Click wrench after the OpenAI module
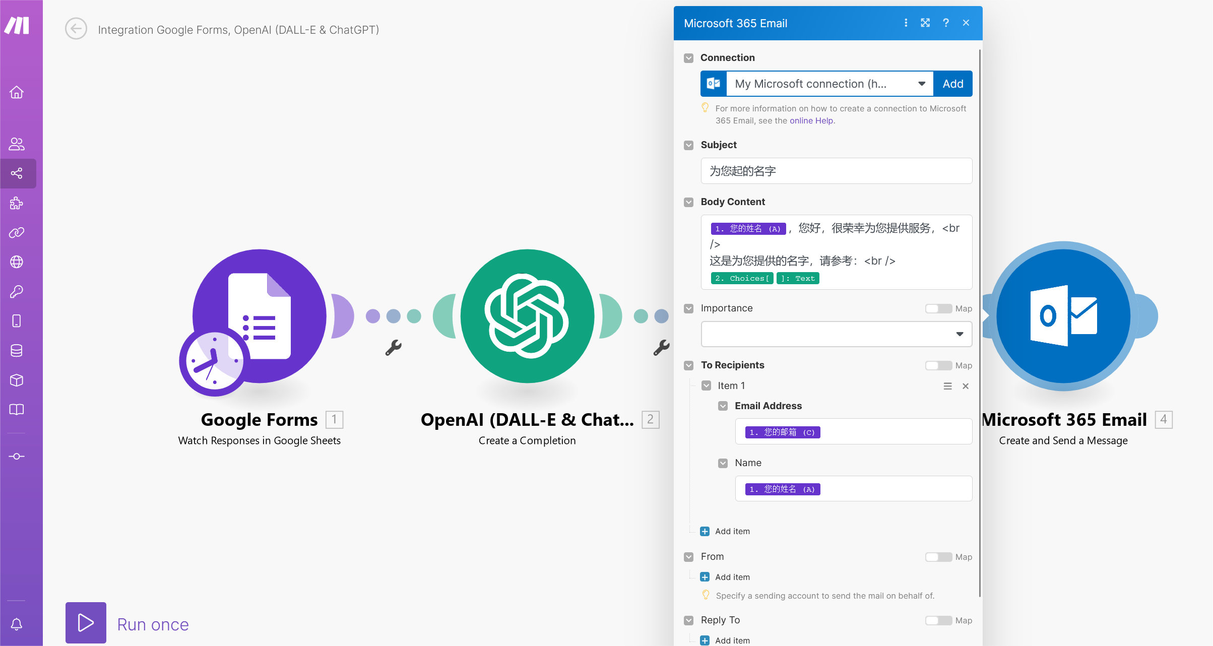1213x646 pixels. pos(661,348)
